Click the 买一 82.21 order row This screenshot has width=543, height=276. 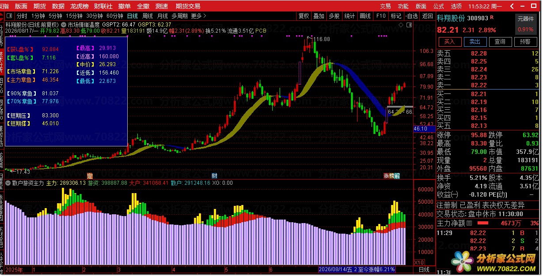pyautogui.click(x=488, y=94)
